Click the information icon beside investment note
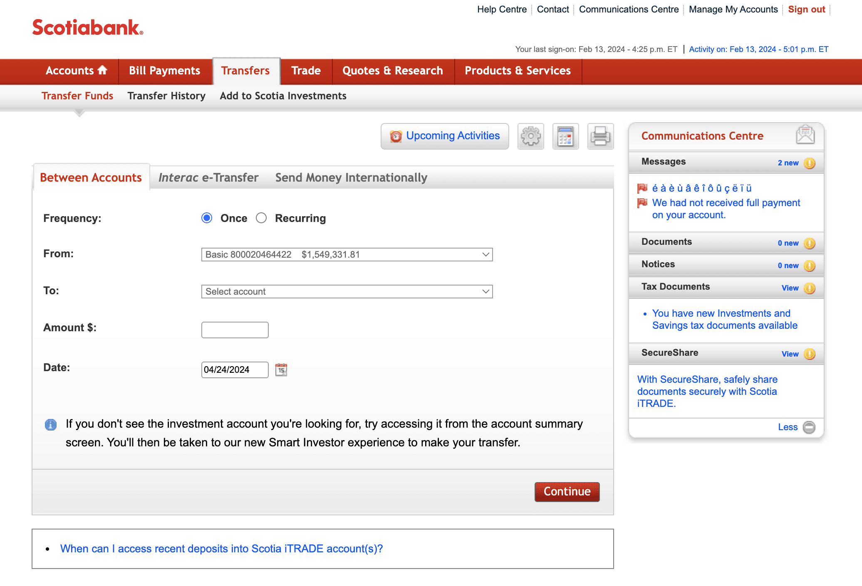The height and width of the screenshot is (586, 862). (51, 425)
